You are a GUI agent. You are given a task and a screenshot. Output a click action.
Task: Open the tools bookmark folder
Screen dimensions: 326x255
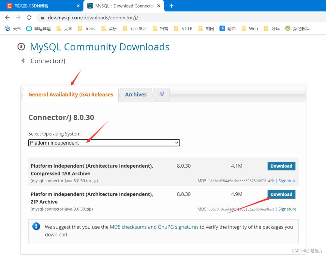point(87,29)
